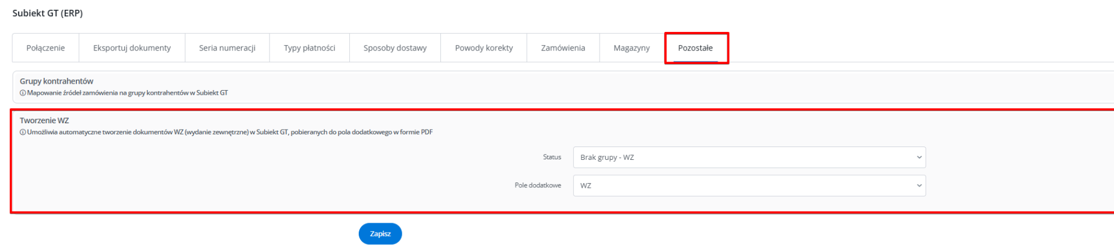The width and height of the screenshot is (1114, 250).
Task: Select the Zamówienia tab
Action: (563, 48)
